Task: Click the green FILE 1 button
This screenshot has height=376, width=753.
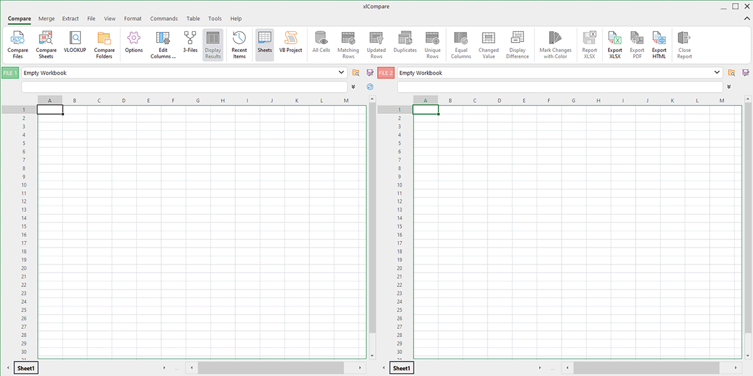Action: (x=10, y=72)
